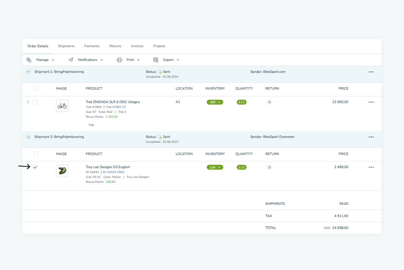The height and width of the screenshot is (270, 404).
Task: Collapse Shipment 2 with the chevron
Action: pyautogui.click(x=28, y=137)
